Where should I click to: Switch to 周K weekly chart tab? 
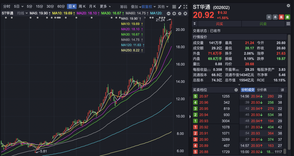click(82, 7)
